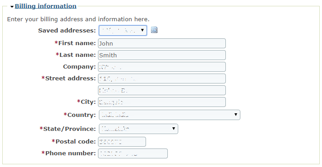Click the address book icon beside Saved addresses
This screenshot has width=322, height=167.
[x=154, y=30]
